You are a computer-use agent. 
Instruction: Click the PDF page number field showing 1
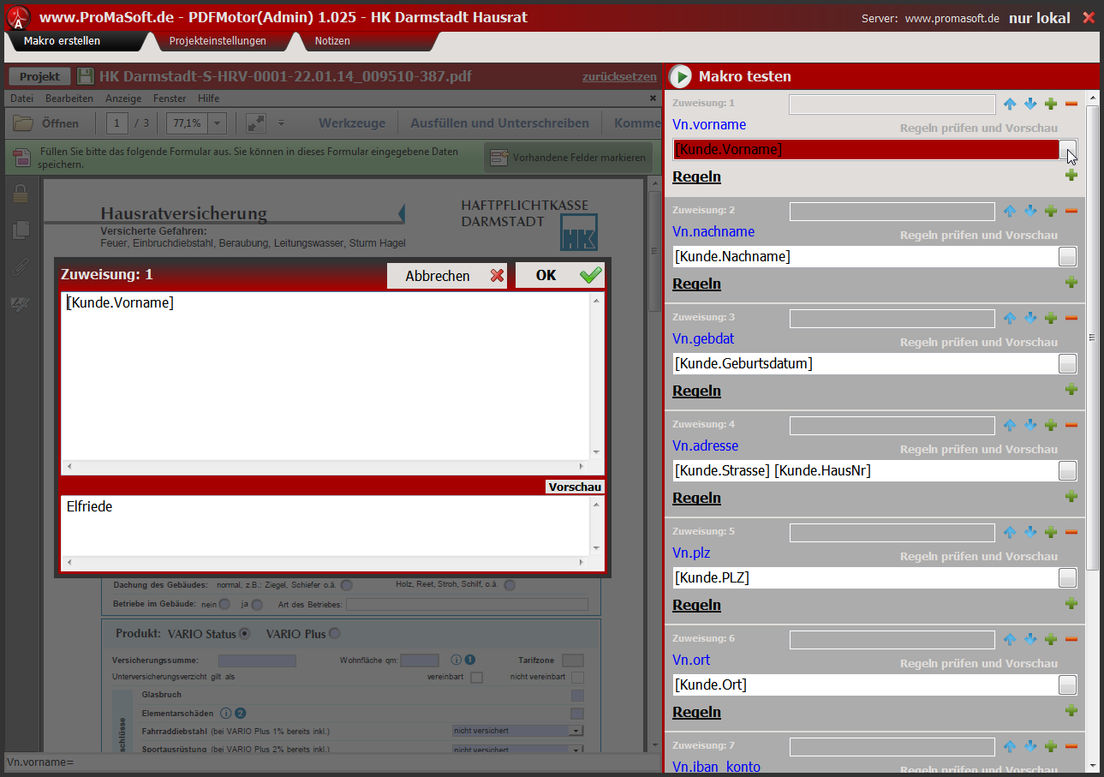click(x=118, y=123)
